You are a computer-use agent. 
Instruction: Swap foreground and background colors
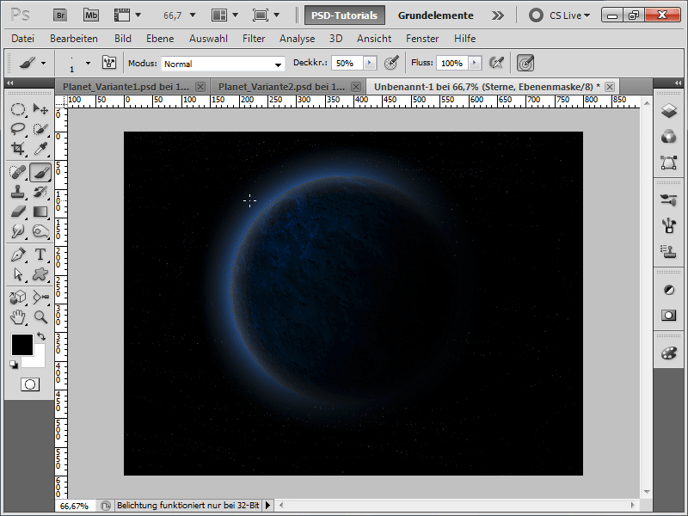(41, 336)
